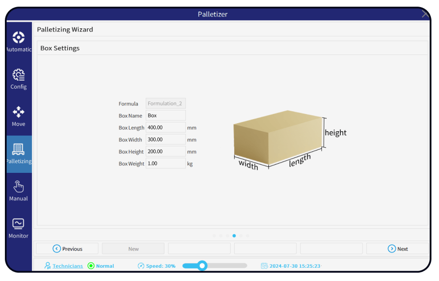Go back with the Previous button
The width and height of the screenshot is (439, 281).
(67, 249)
